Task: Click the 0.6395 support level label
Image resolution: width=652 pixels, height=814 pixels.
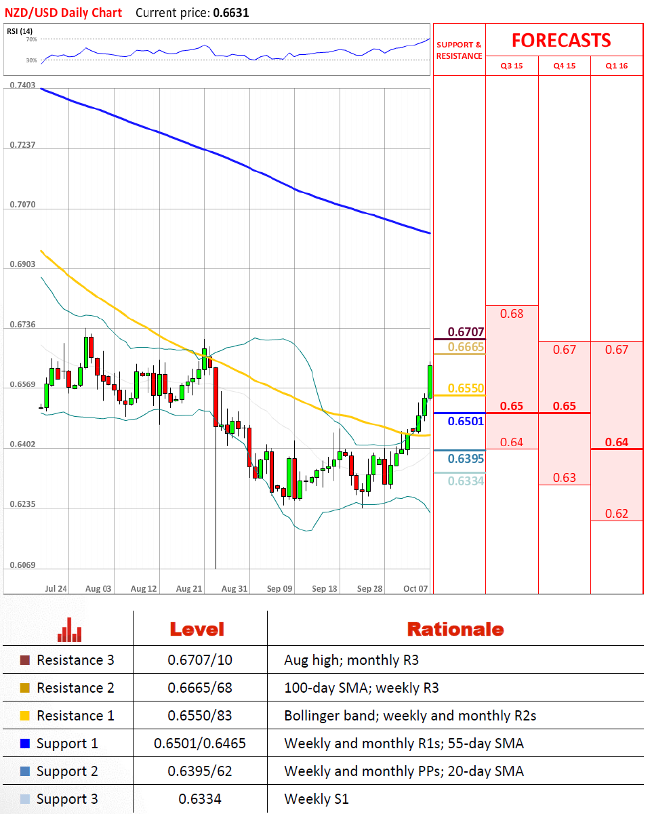Action: 466,459
